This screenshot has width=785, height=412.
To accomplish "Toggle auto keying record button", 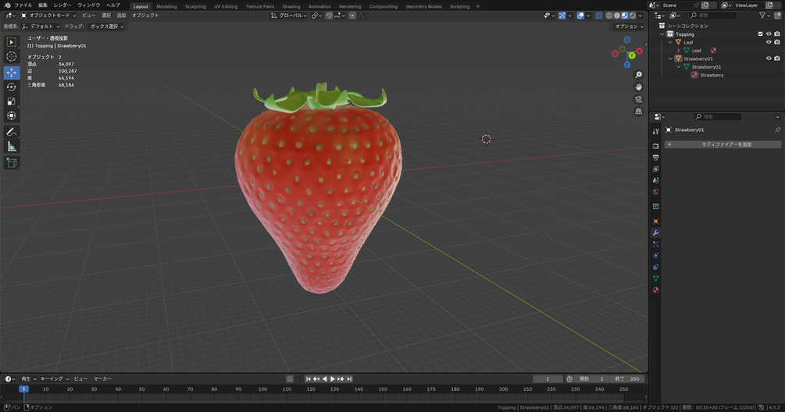I will point(289,379).
